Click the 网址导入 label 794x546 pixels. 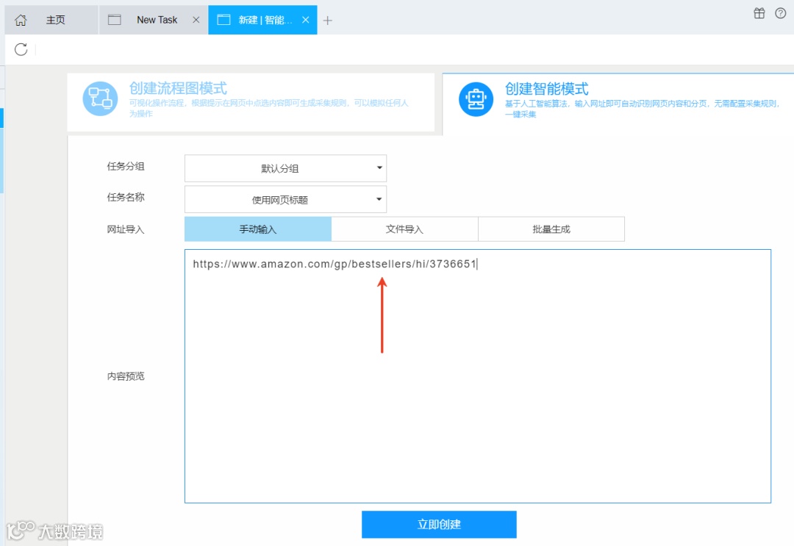click(126, 229)
